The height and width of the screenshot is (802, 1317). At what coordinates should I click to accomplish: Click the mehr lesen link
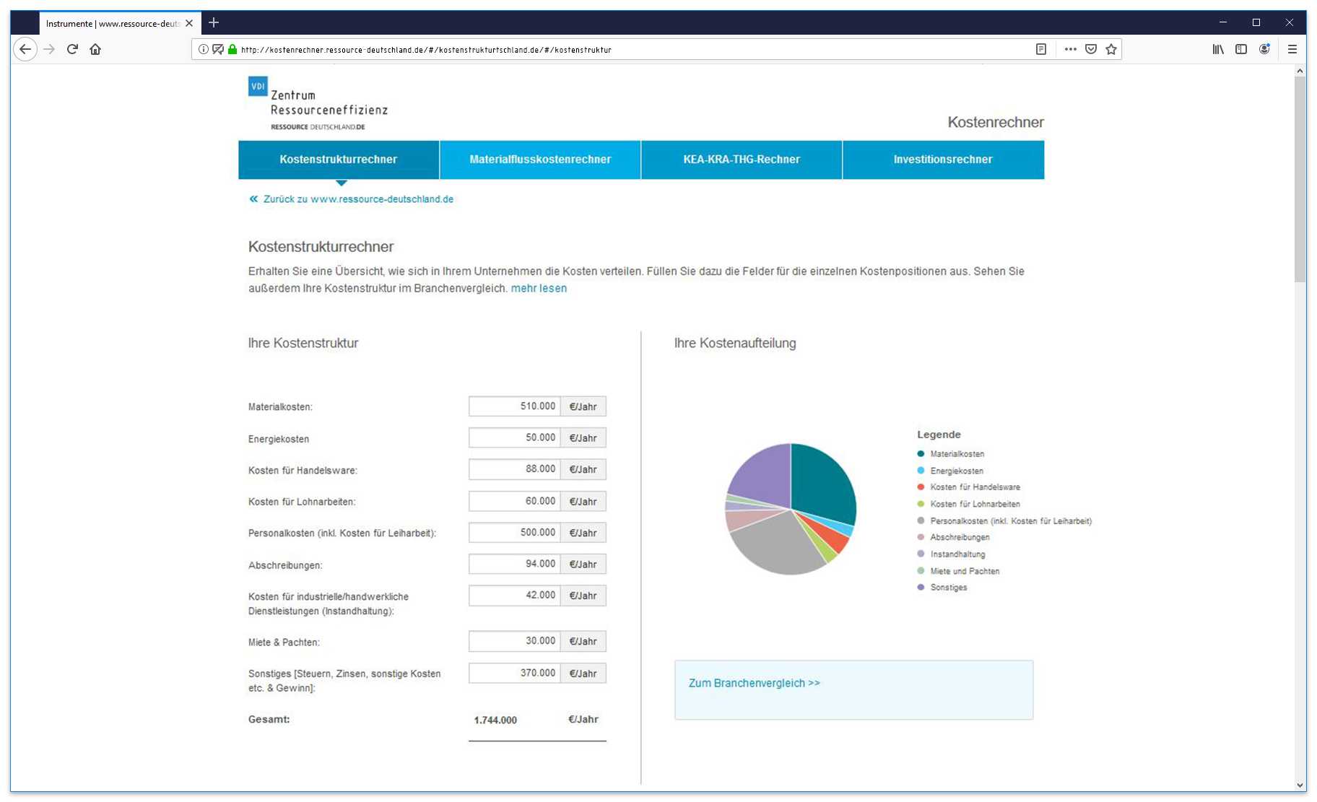539,288
